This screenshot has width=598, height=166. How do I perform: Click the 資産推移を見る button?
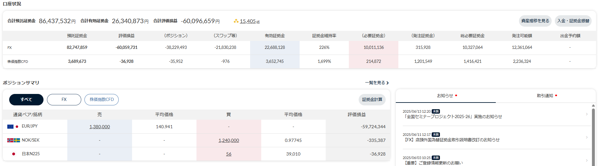(x=535, y=21)
